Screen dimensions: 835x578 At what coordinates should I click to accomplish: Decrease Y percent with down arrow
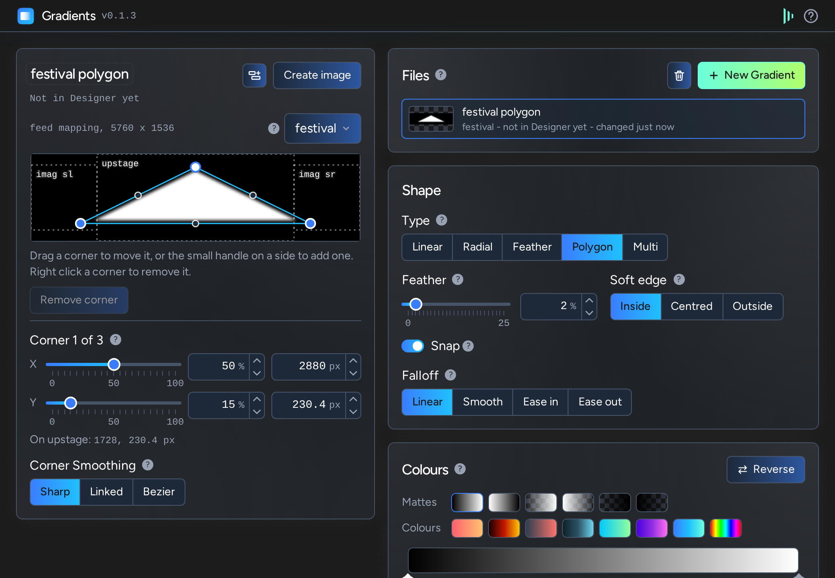(x=257, y=412)
